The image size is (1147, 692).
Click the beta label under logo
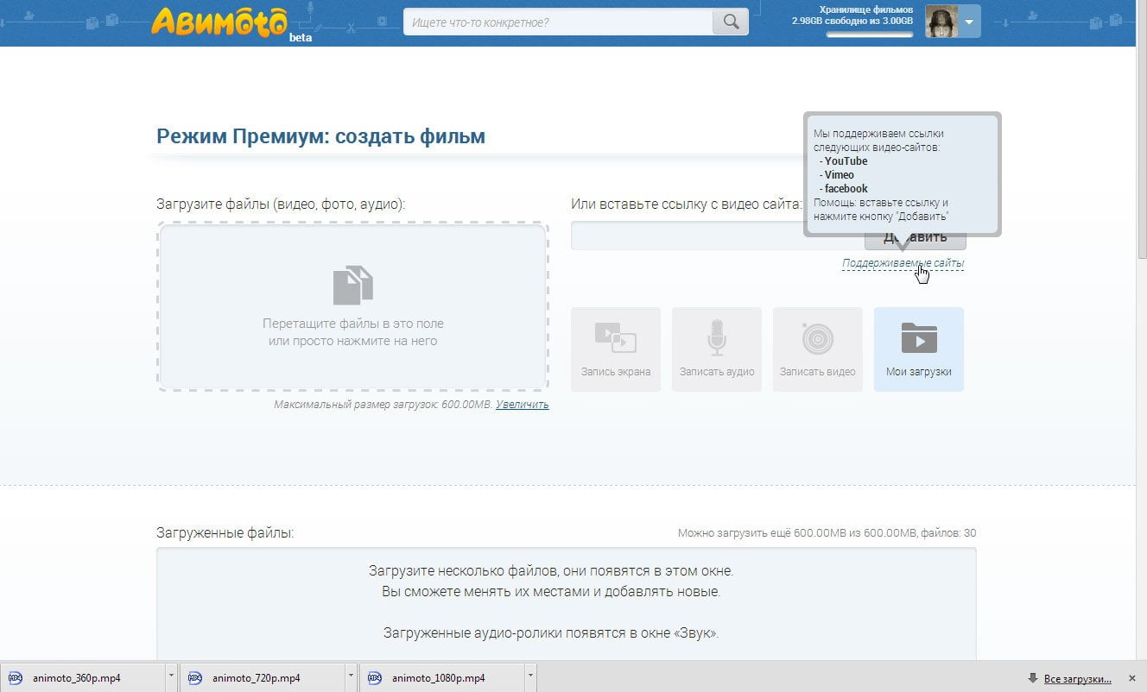coord(301,37)
